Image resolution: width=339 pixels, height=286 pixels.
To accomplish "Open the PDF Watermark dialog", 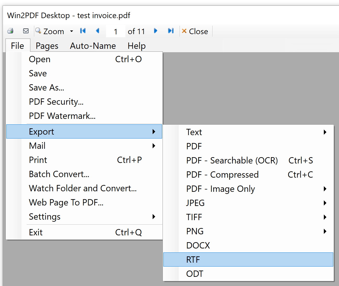I will (x=62, y=116).
